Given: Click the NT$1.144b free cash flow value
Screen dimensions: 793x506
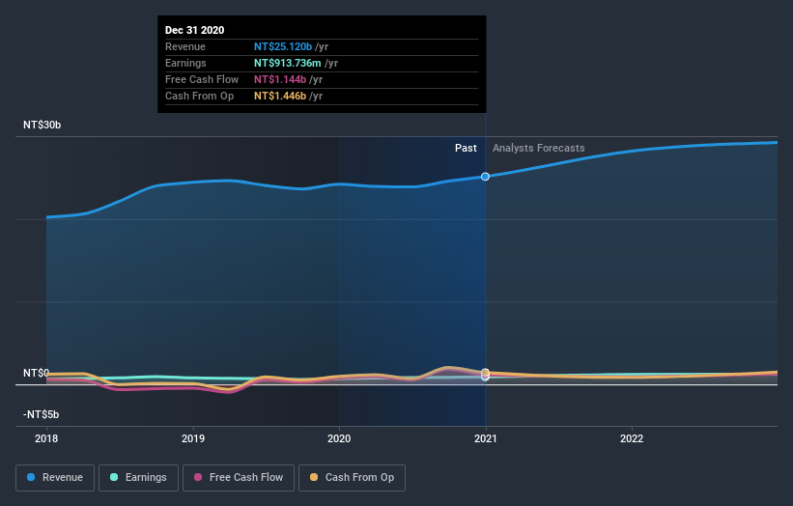Looking at the screenshot, I should click(x=280, y=79).
